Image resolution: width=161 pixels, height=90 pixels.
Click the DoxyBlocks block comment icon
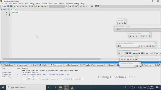click(x=137, y=36)
